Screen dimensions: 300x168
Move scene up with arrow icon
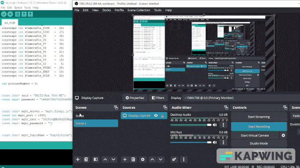tap(105, 160)
